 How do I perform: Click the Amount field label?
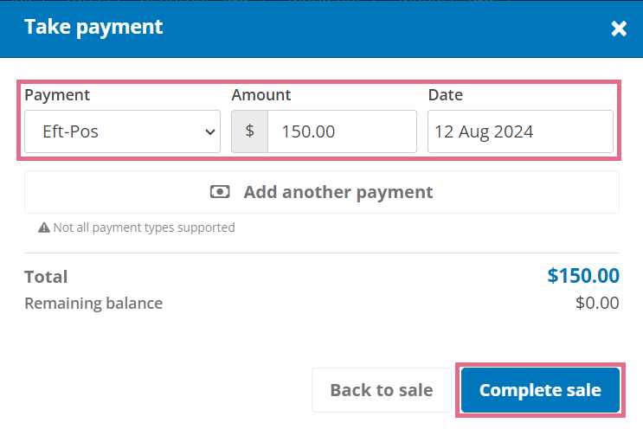coord(261,95)
